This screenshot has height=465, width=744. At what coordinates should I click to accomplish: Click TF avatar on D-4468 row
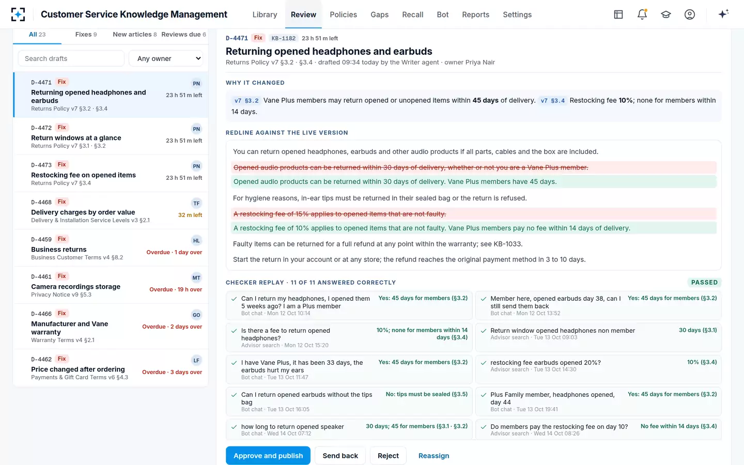tap(196, 204)
